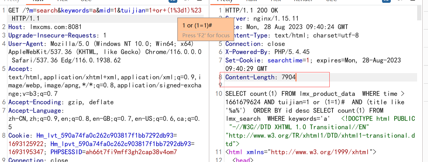Click the 'ORDER BY id desc SELECT count(1) FROM' text
This screenshot has height=162, width=428.
tap(320, 111)
